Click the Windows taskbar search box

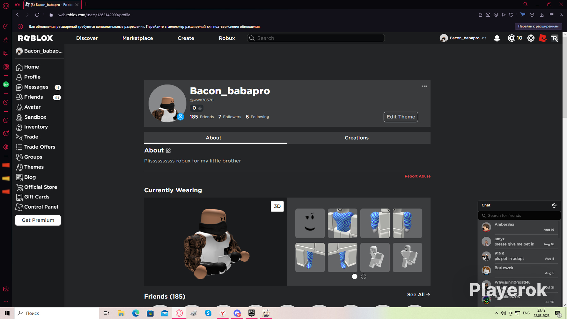tap(57, 313)
